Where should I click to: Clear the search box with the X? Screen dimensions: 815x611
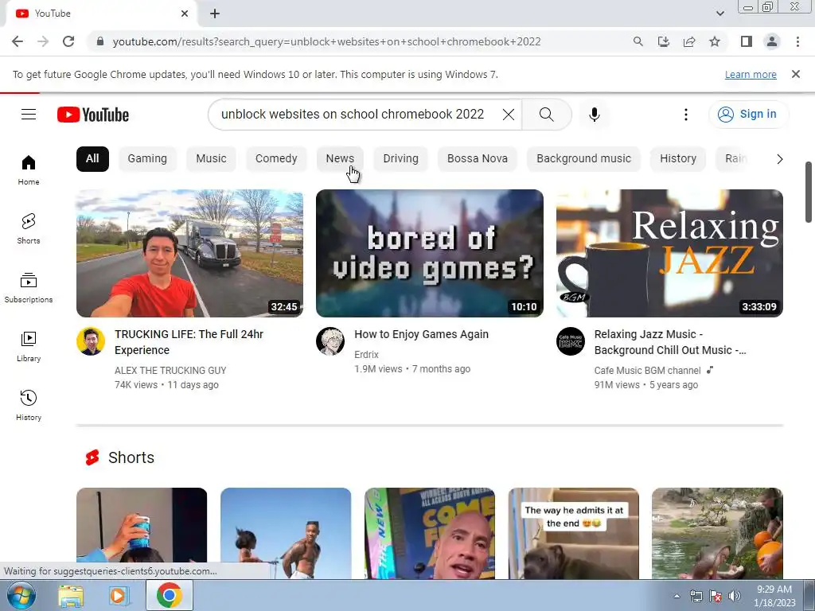[509, 115]
